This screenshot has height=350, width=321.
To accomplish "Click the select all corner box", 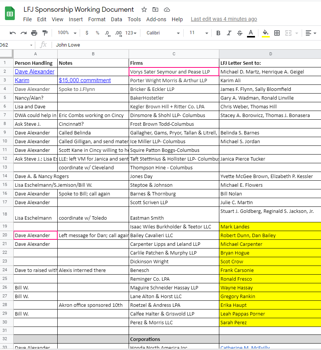I will pos(6,53).
